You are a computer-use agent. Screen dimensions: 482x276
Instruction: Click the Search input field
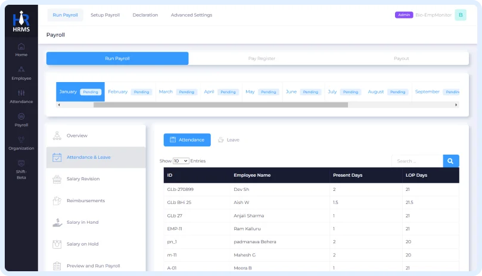tap(417, 161)
